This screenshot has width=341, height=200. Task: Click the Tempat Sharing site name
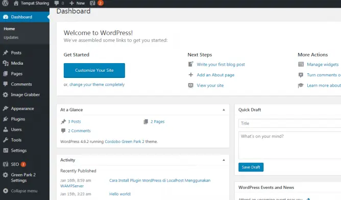[35, 3]
